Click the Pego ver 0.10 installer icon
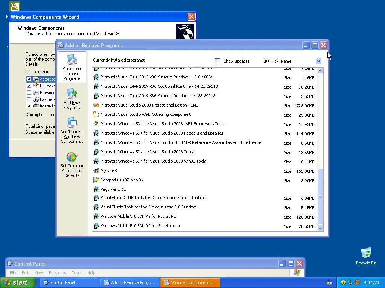 click(96, 189)
